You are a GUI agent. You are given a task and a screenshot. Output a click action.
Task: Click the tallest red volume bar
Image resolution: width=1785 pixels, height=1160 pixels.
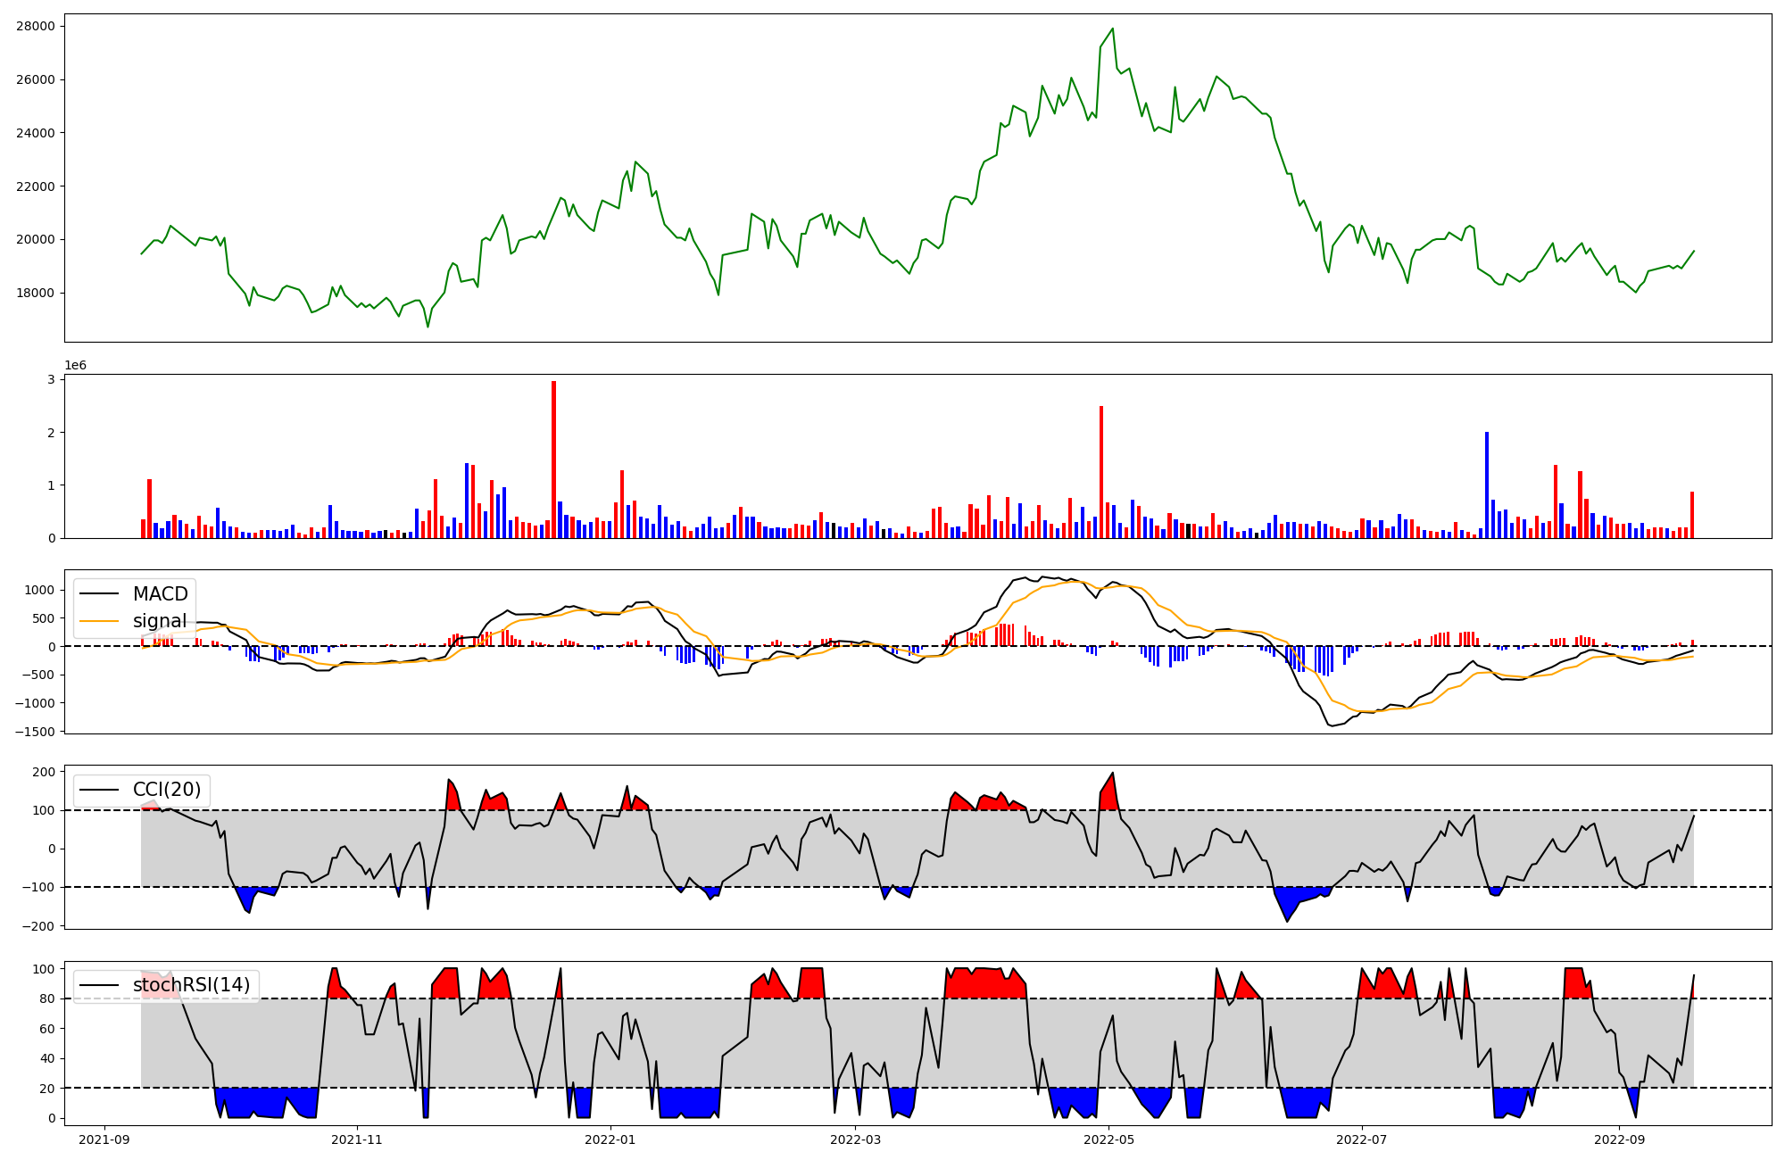(x=553, y=460)
